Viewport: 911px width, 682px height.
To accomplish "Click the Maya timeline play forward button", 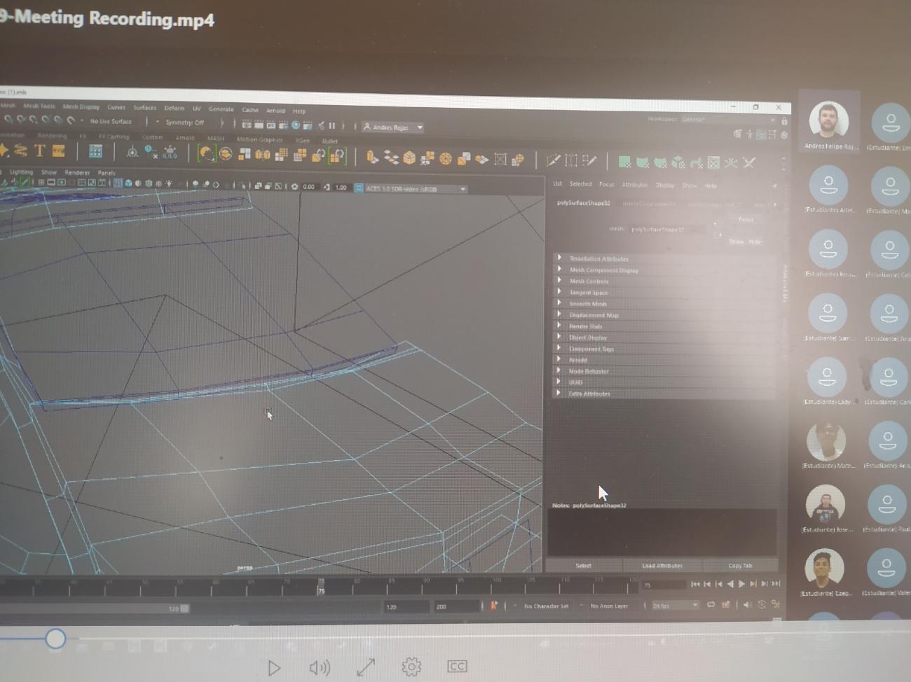I will click(741, 583).
